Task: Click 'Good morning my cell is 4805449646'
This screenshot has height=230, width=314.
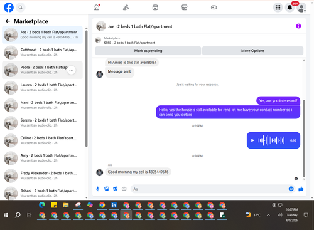Action: pos(138,172)
